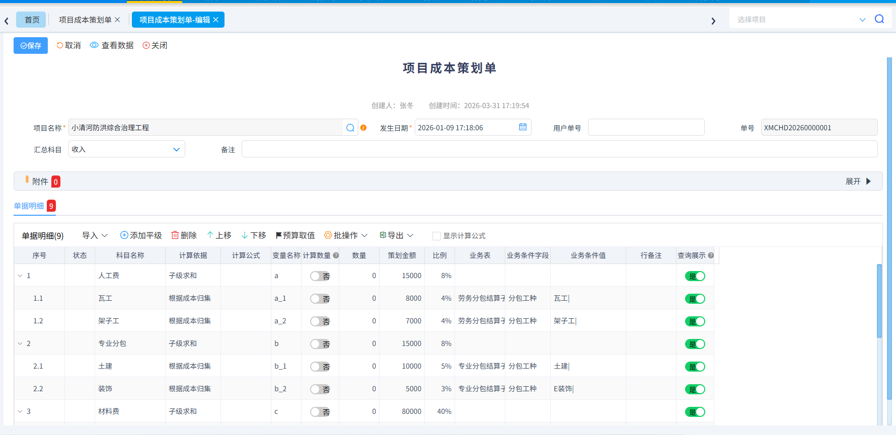Collapse row 2 专业分包 tree node
Screen dimensions: 896x435
point(20,343)
